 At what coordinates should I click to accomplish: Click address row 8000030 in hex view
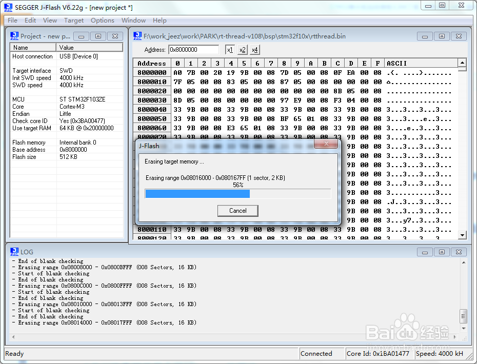(152, 100)
